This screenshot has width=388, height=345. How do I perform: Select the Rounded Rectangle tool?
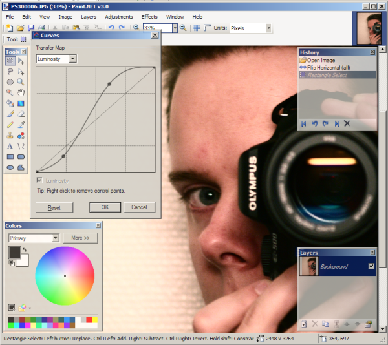21,157
